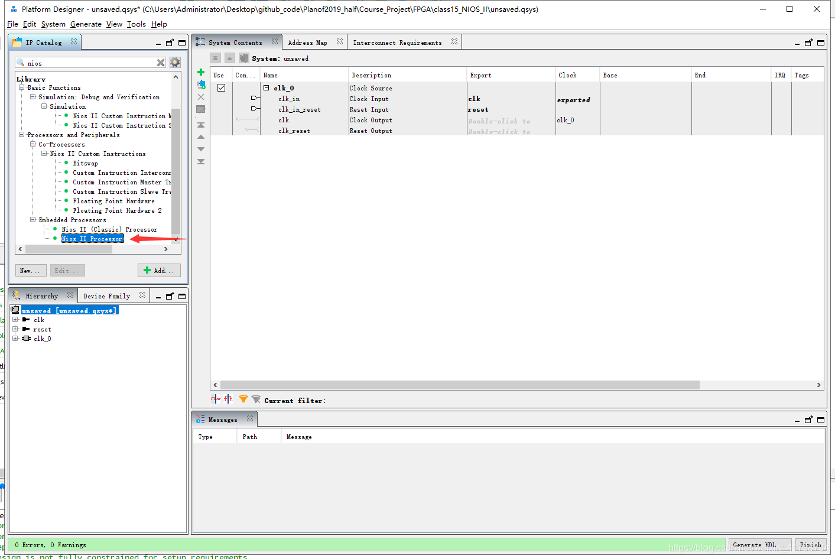Screen dimensions: 835x559
Task: Click the System Contents horizontal scrollbar
Action: pos(460,385)
